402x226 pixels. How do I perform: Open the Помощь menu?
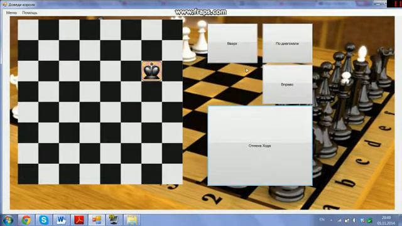tap(30, 13)
